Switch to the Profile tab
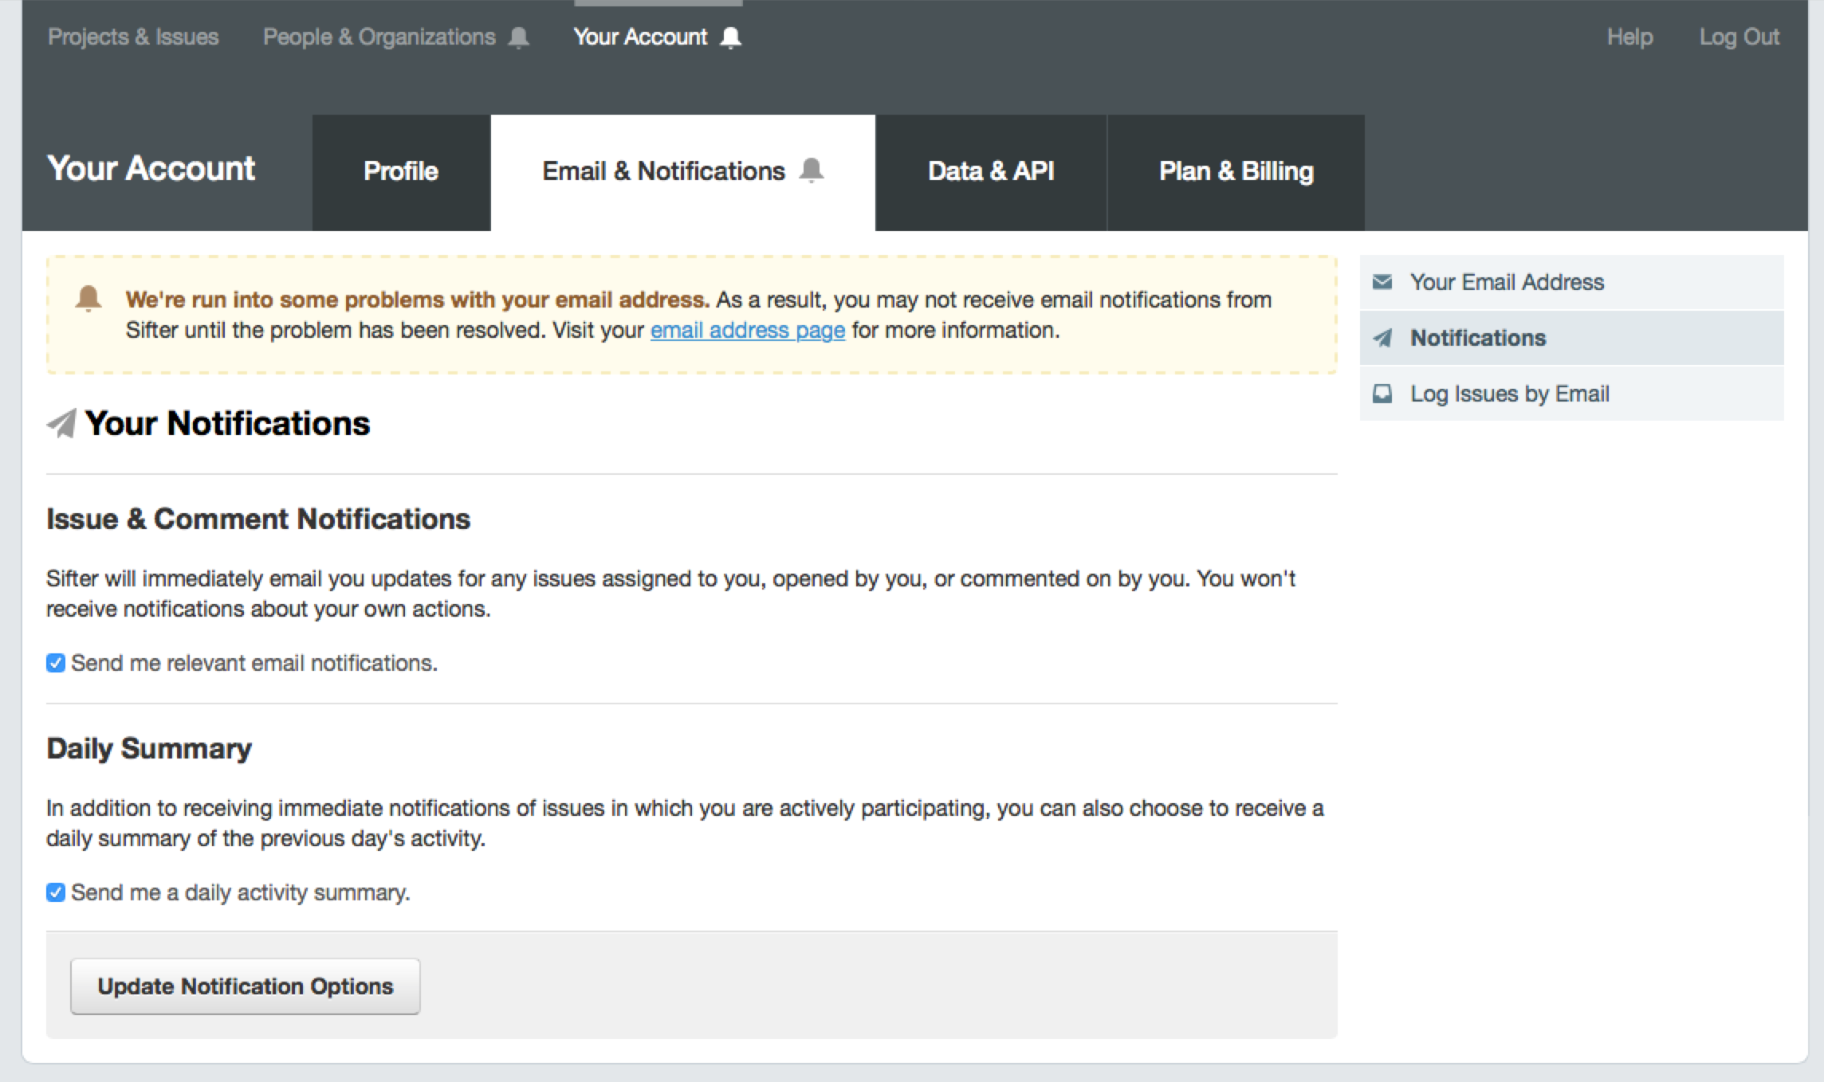Image resolution: width=1824 pixels, height=1082 pixels. pyautogui.click(x=401, y=172)
